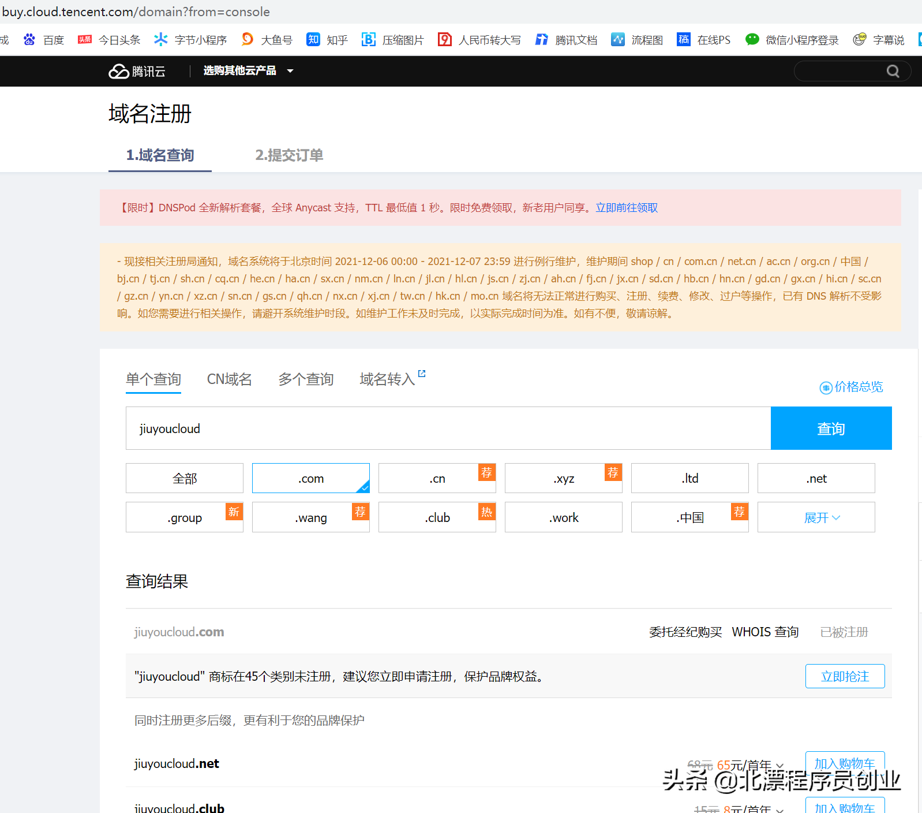Open the 流程图 bookmark icon
922x813 pixels.
618,39
